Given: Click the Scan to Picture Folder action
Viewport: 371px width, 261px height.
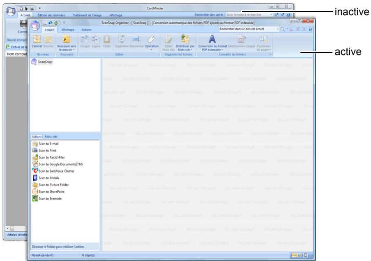Looking at the screenshot, I should click(x=51, y=185).
